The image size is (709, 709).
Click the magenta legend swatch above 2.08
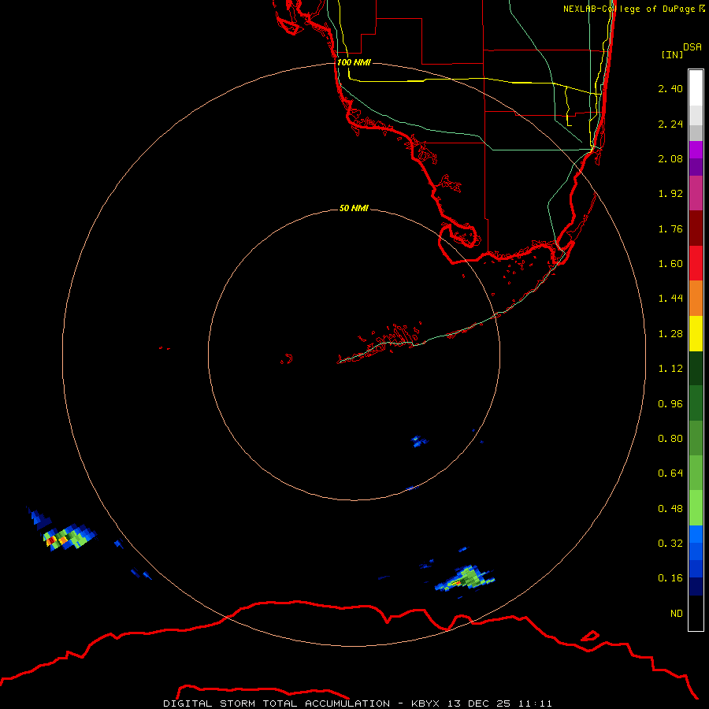coord(696,150)
